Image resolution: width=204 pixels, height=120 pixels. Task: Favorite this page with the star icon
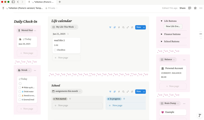pos(195,8)
